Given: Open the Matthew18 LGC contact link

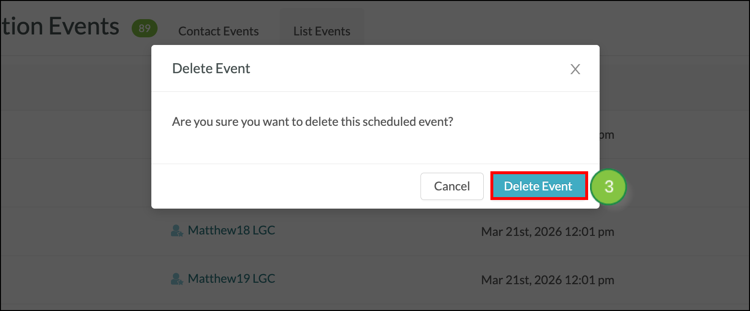Looking at the screenshot, I should pyautogui.click(x=231, y=230).
